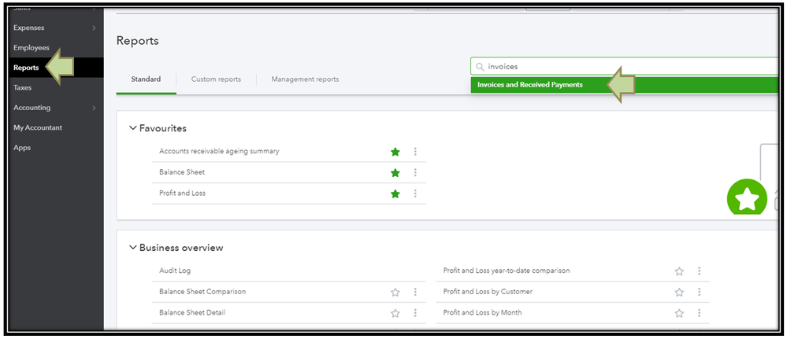Collapse the Business overview section
Viewport: 787px width, 339px height.
(132, 248)
